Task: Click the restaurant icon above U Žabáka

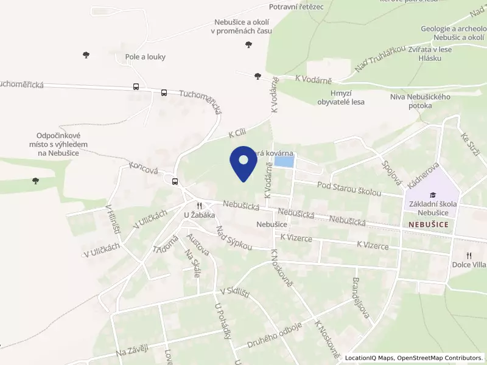Action: (200, 206)
